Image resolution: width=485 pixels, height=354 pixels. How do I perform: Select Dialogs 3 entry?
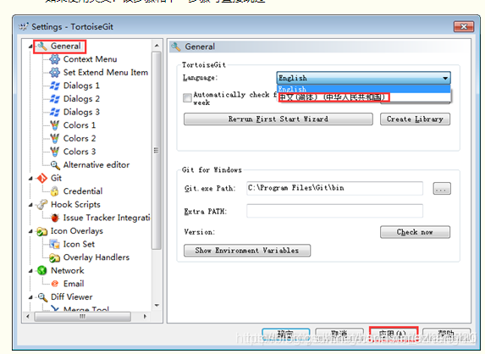coord(81,112)
